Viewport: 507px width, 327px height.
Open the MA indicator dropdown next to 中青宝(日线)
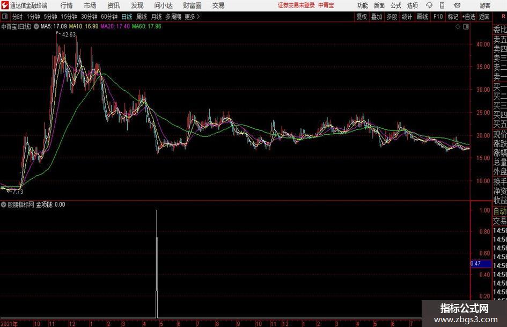point(36,26)
